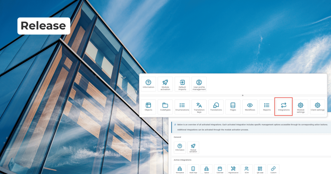
Task: Open the Maintenance integration tile
Action: point(233,169)
